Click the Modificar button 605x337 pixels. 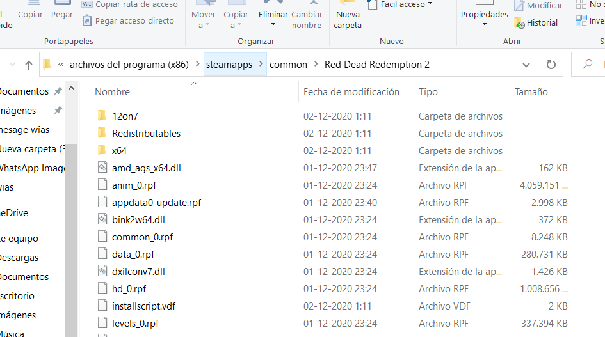538,5
